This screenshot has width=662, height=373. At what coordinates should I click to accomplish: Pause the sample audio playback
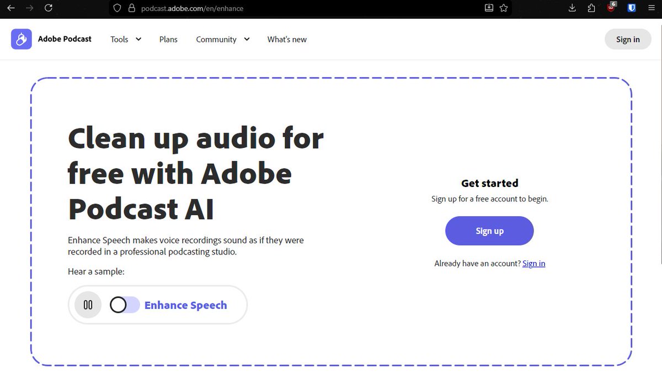click(88, 305)
